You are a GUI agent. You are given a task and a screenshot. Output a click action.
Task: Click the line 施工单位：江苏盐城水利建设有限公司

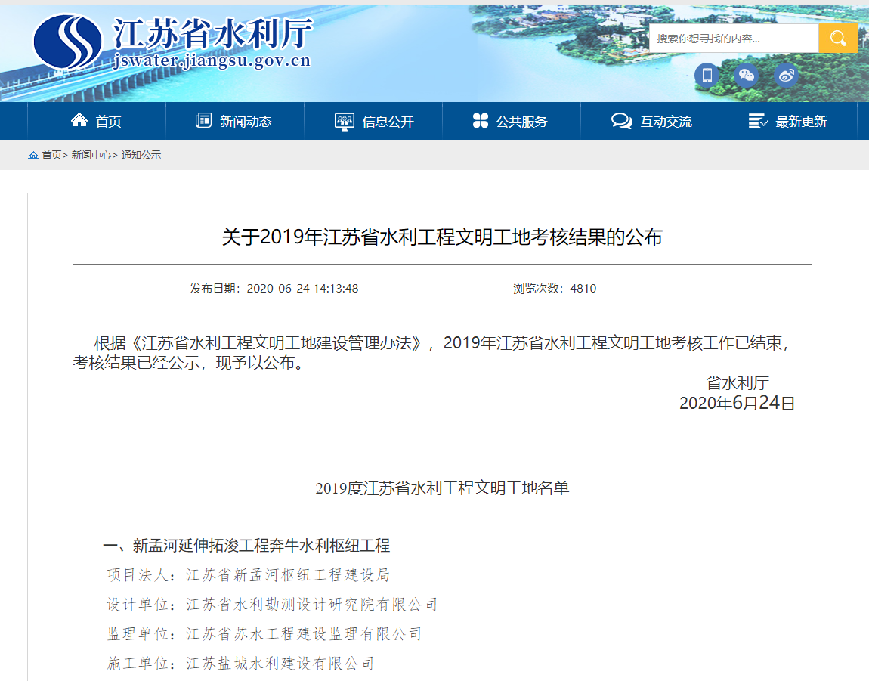coord(240,664)
